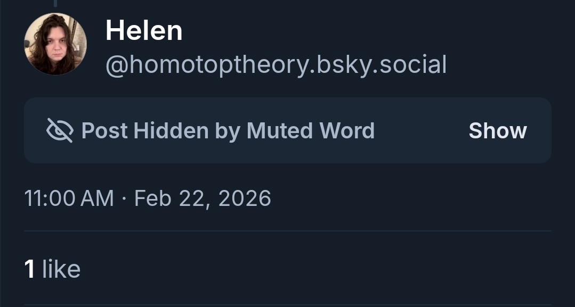The height and width of the screenshot is (307, 575).
Task: Click empty banner area left of Show
Action: [x=421, y=130]
